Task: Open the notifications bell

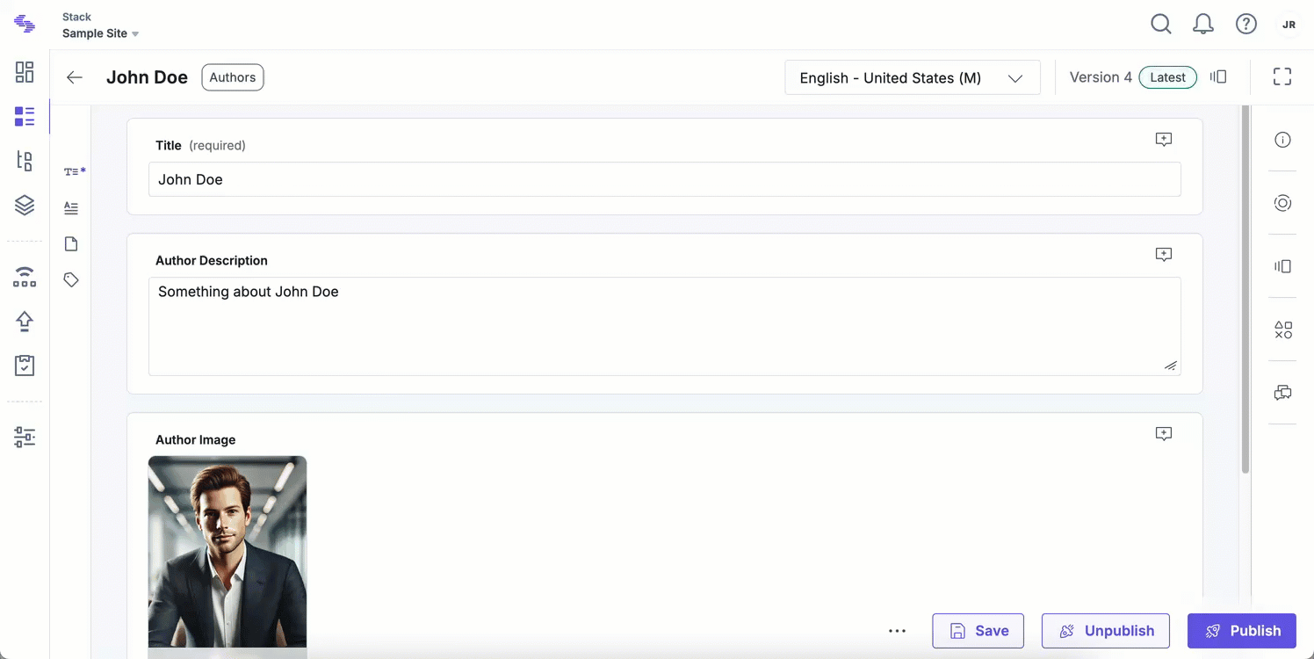Action: point(1203,25)
